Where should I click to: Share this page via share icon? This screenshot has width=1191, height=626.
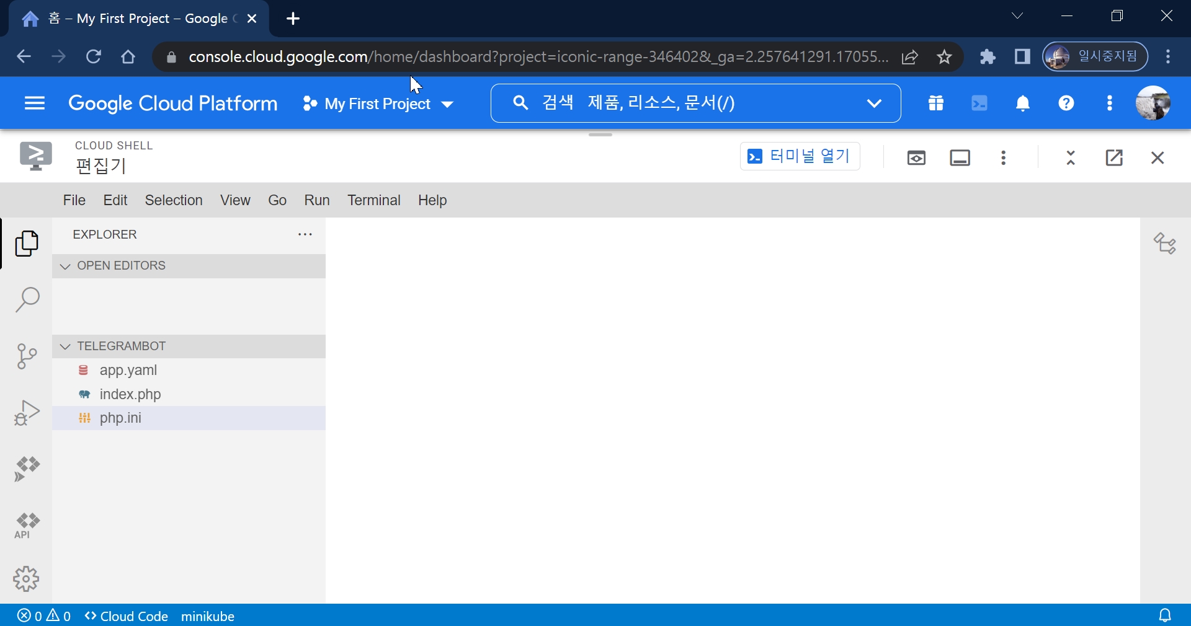(910, 57)
